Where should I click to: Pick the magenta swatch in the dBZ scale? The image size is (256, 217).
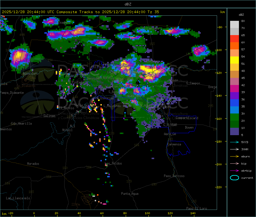[234, 88]
